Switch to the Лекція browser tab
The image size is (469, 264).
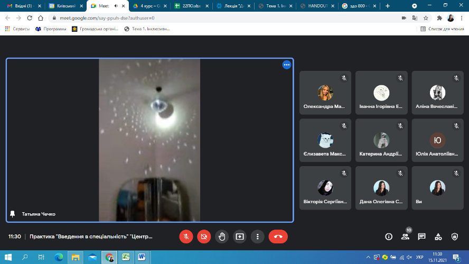[233, 6]
